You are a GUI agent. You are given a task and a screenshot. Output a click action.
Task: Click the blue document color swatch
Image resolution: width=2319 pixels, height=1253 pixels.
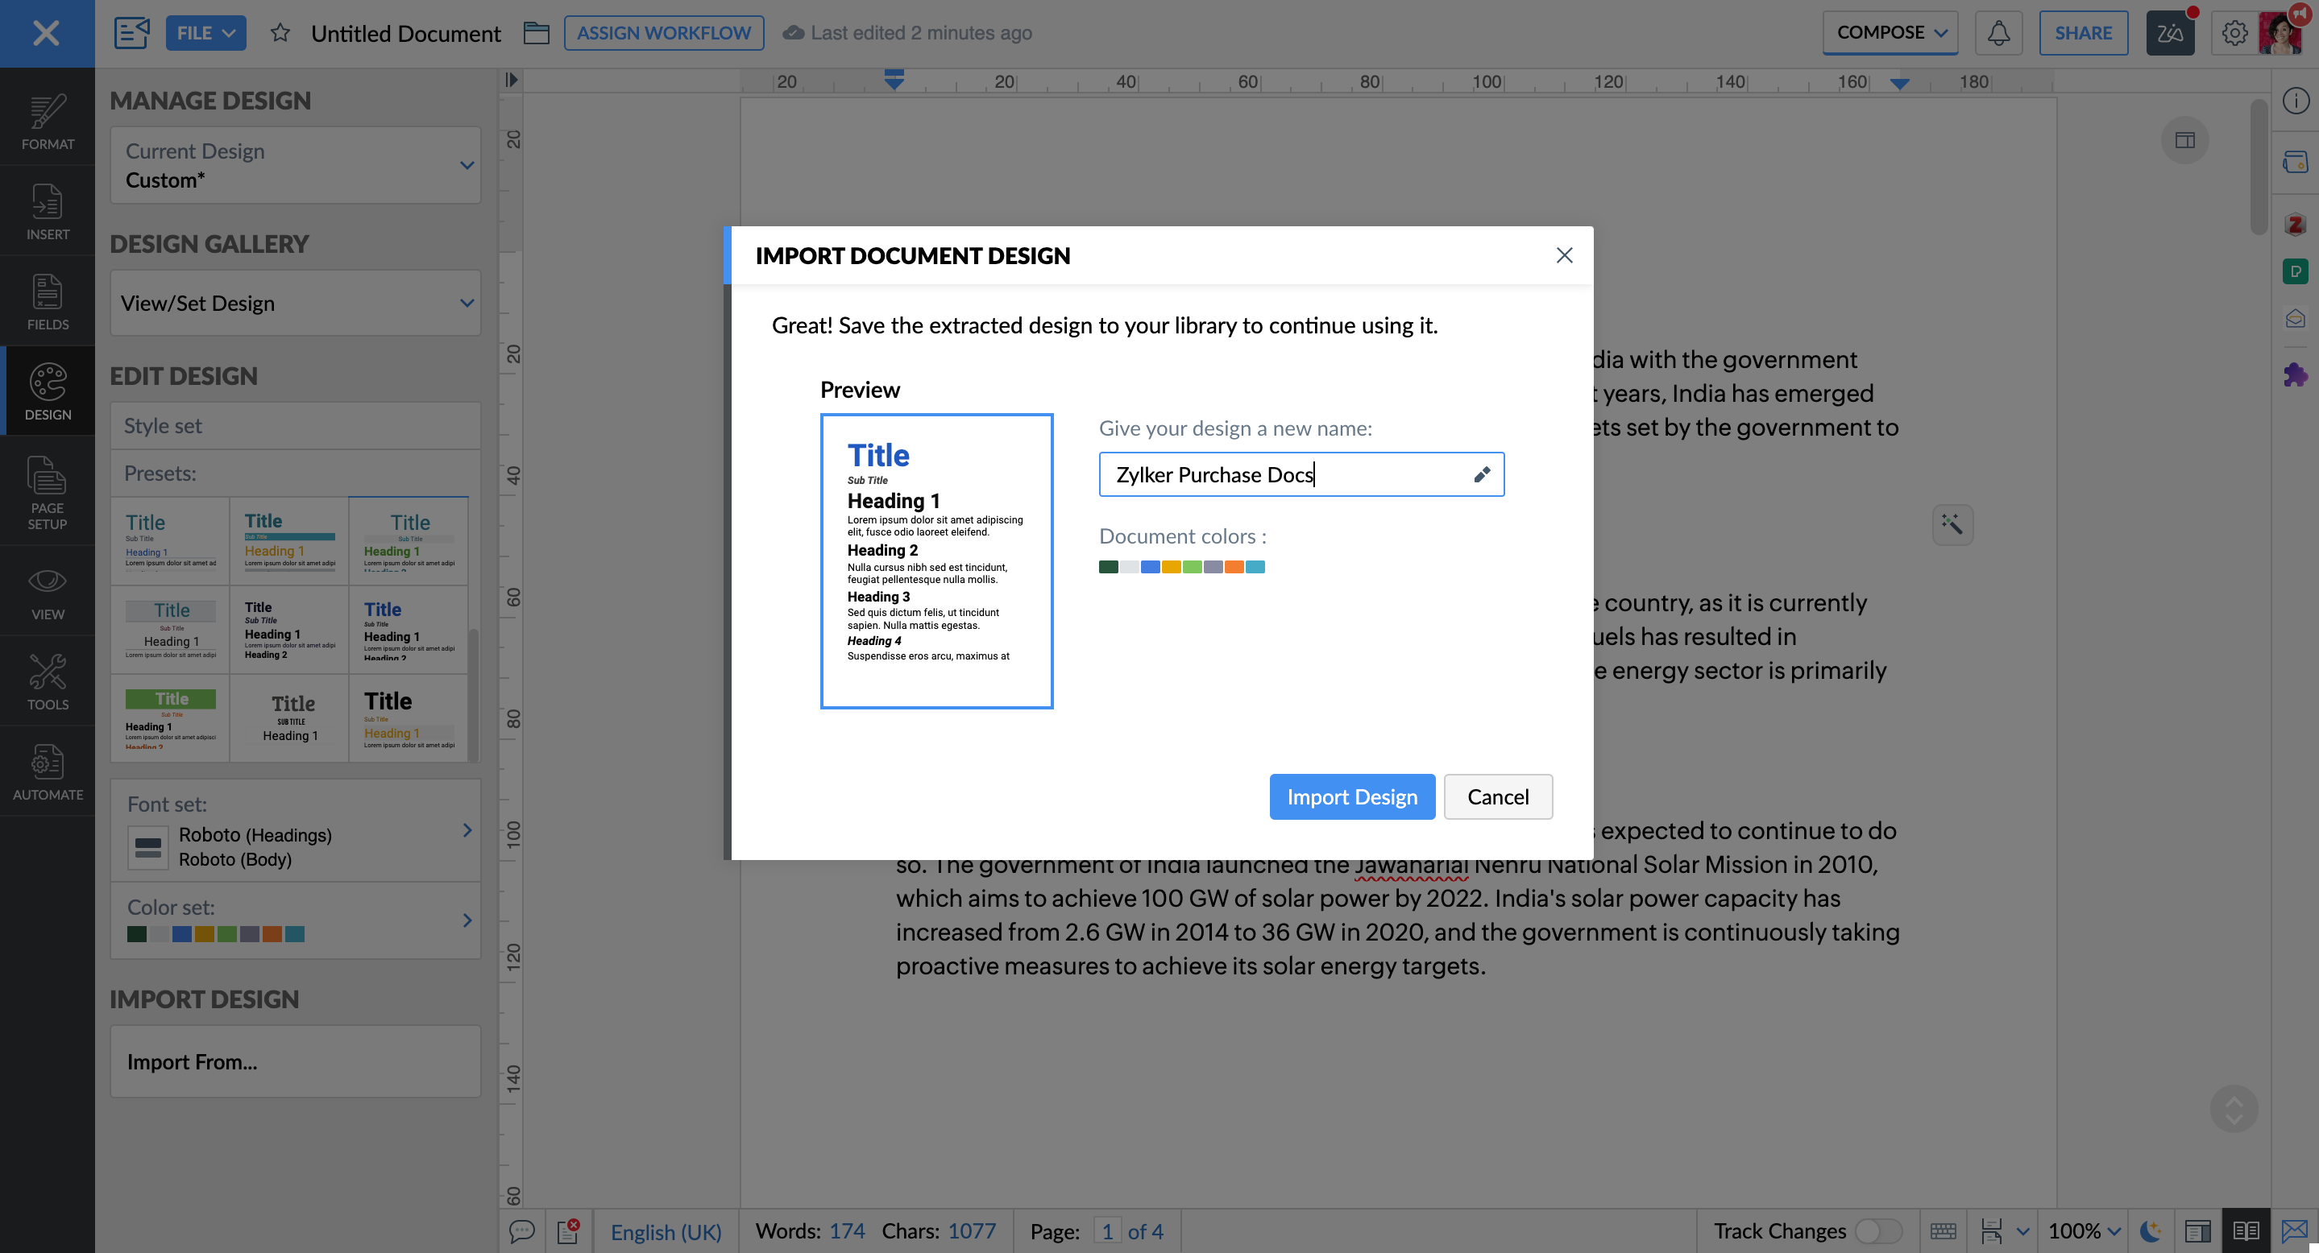1150,567
